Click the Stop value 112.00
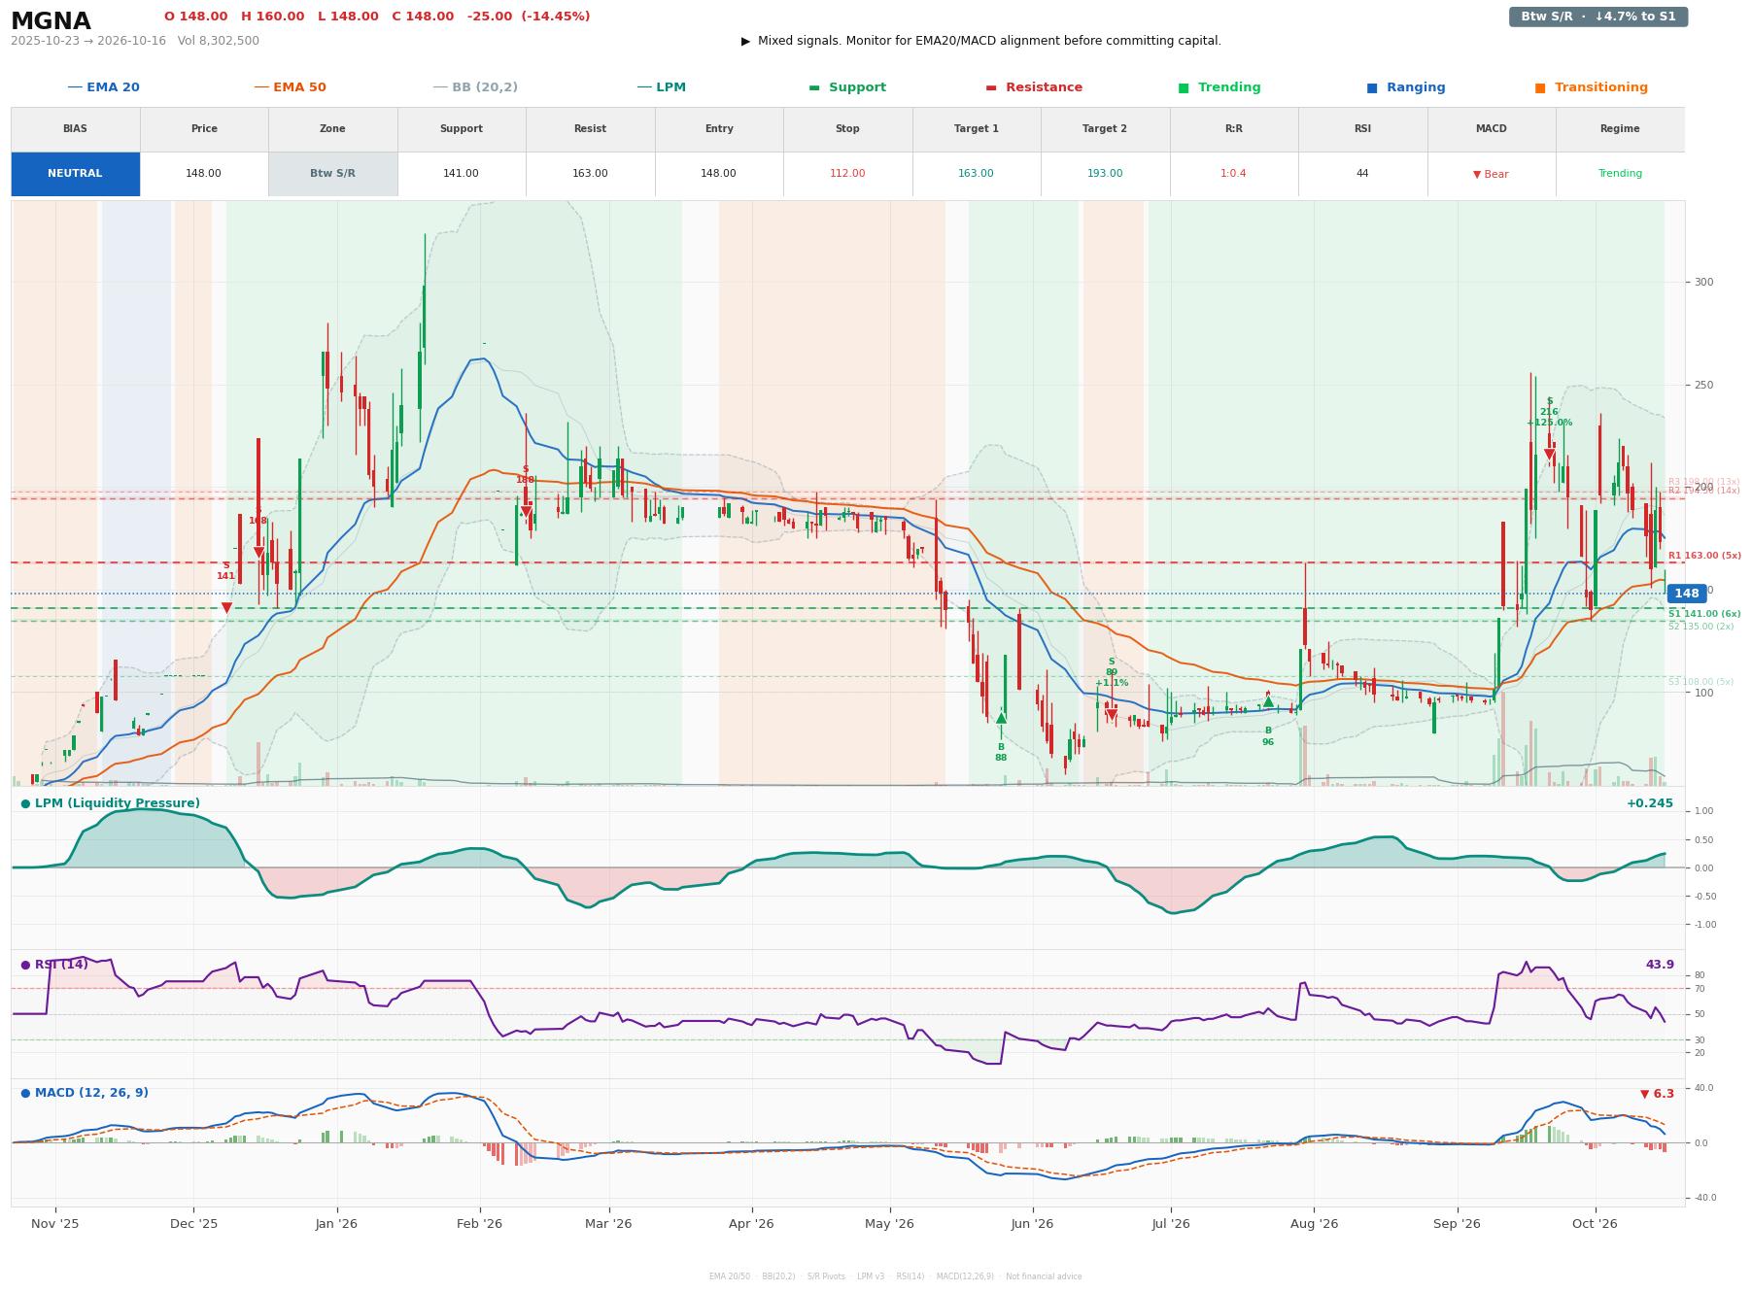The image size is (1752, 1292). click(x=847, y=174)
